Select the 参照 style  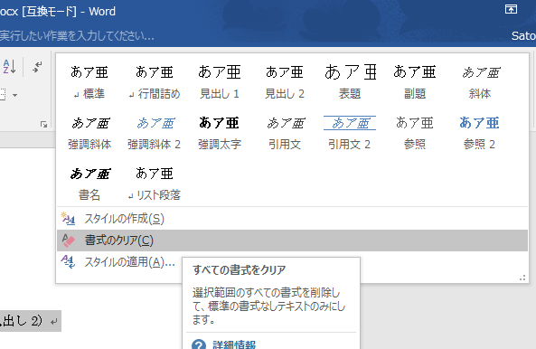pyautogui.click(x=414, y=133)
